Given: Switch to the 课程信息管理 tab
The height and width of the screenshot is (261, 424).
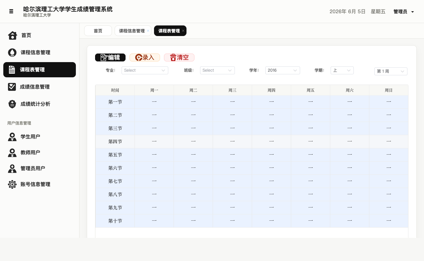Looking at the screenshot, I should tap(133, 31).
